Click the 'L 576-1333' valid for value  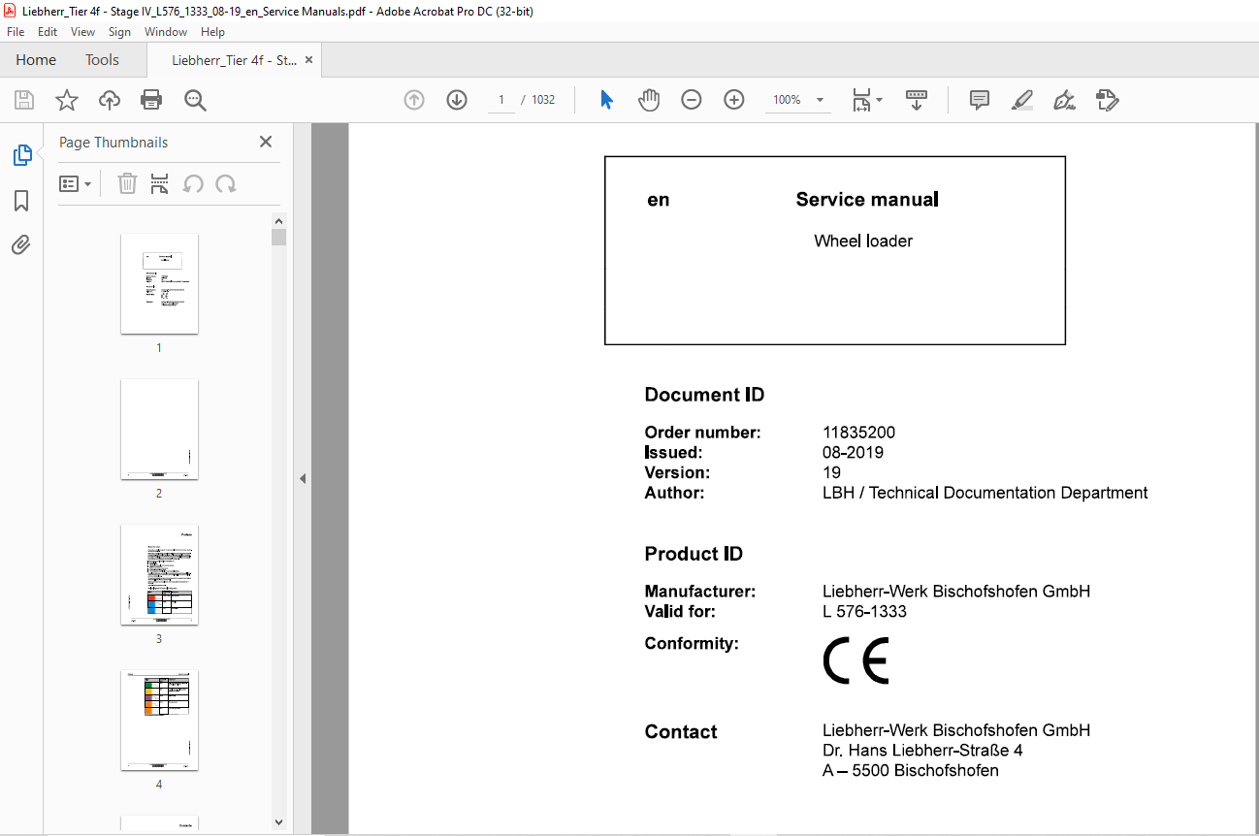click(864, 612)
